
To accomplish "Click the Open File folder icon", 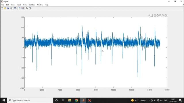I will pyautogui.click(x=5, y=8).
